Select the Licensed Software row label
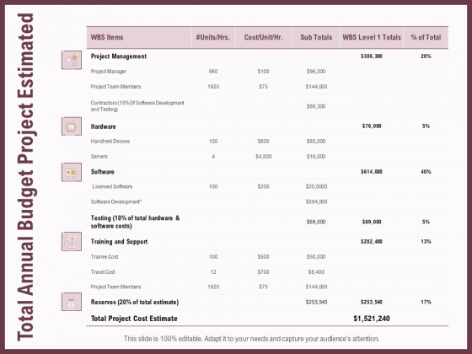Screen dimensions: 472x354 (x=112, y=186)
